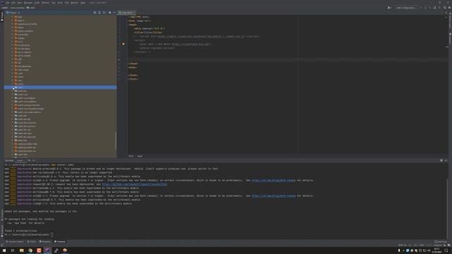Open the Windows Start menu
Image resolution: width=452 pixels, height=254 pixels.
click(4, 250)
